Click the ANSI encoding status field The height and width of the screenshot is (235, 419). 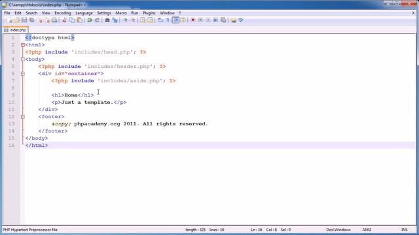[x=367, y=230]
